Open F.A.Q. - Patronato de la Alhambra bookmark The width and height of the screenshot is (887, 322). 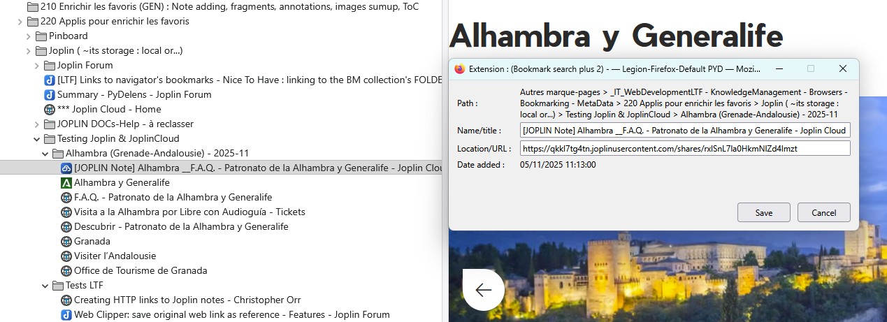pos(173,197)
